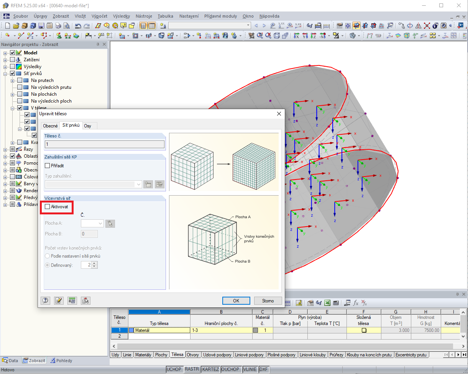Click the info properties icon in toolbar

[436, 26]
